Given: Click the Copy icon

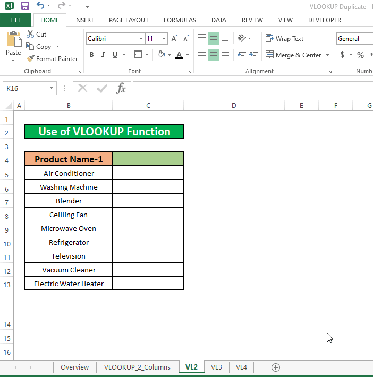Looking at the screenshot, I should [x=30, y=46].
